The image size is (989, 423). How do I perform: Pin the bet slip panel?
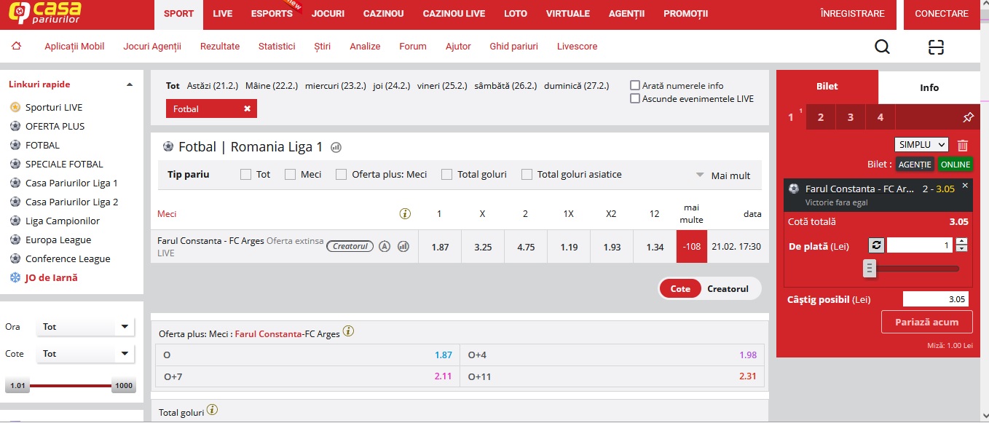968,117
